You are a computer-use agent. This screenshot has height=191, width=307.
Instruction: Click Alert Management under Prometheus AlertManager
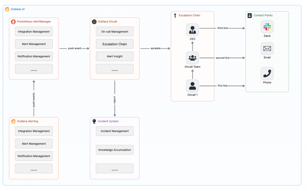(34, 44)
